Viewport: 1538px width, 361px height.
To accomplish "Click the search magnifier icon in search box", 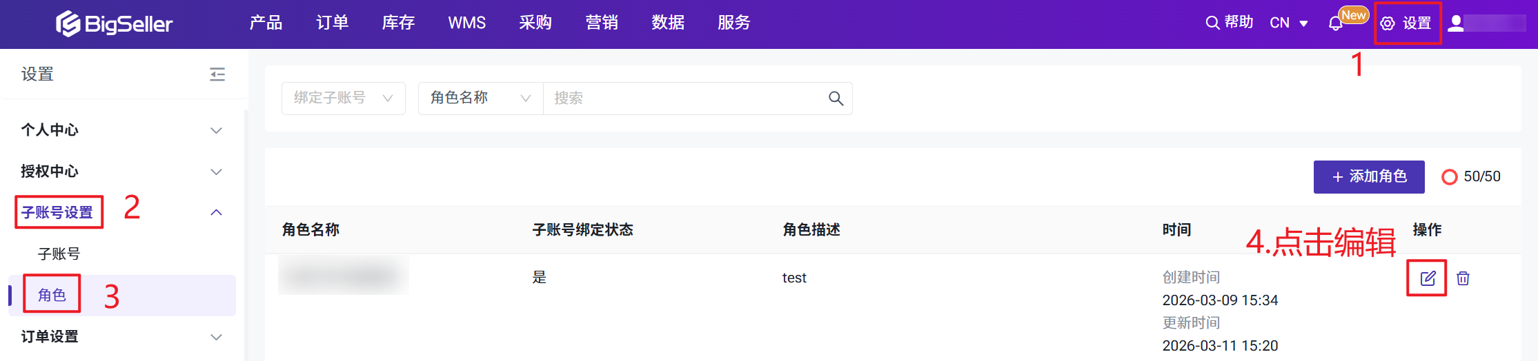I will coord(836,99).
